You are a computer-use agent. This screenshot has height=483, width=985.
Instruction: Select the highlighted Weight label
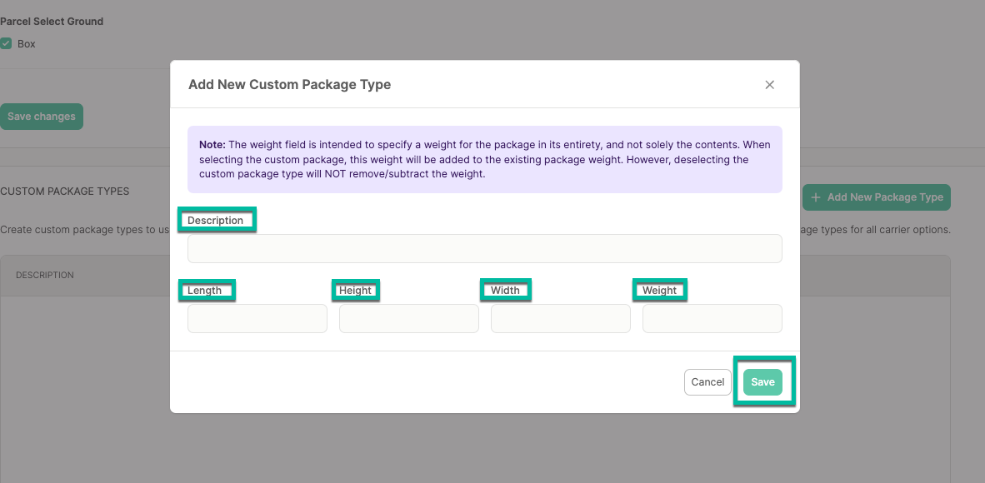click(659, 290)
